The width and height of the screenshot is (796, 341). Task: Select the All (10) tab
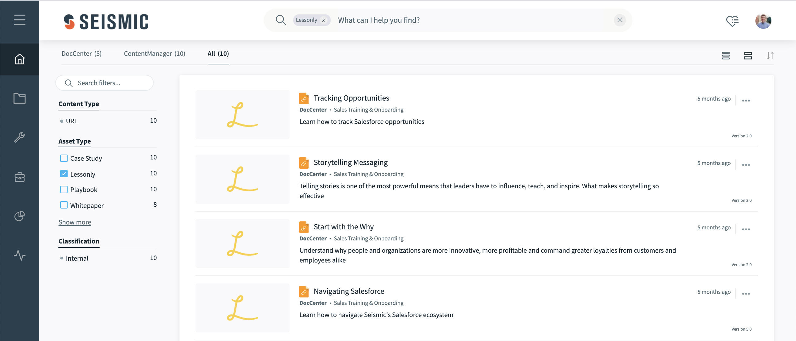(218, 54)
